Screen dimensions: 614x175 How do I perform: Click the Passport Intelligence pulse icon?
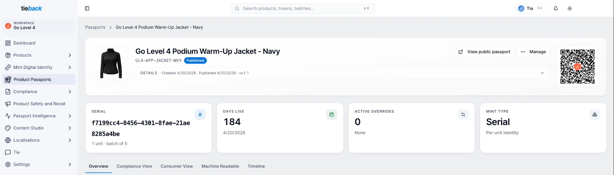8,116
